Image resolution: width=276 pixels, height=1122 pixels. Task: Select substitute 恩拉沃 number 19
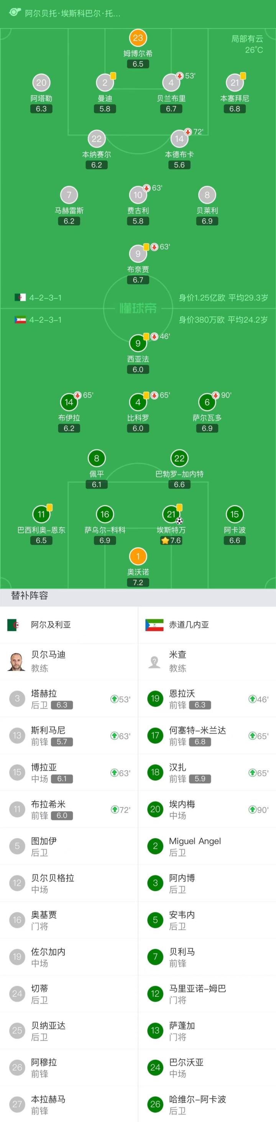pyautogui.click(x=155, y=699)
